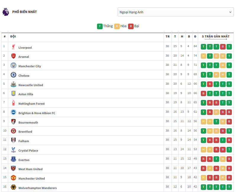Click the green T Thắng legend badge
Screen dimensions: 236x192
100,26
